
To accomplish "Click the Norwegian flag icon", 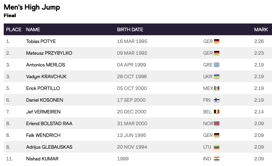I will point(217,124).
